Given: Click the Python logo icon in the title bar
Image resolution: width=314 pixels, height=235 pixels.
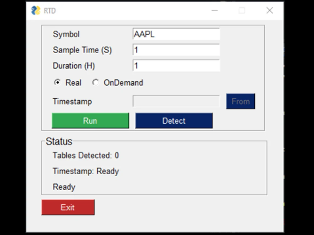Looking at the screenshot, I should 35,10.
